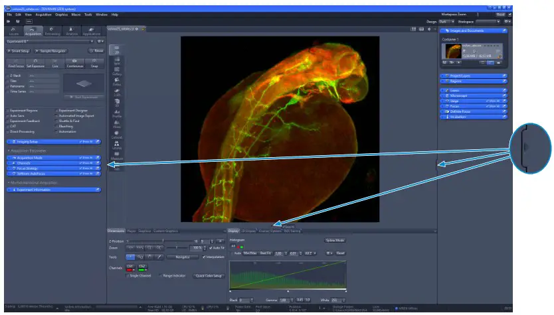Open the Applications tab
The image size is (554, 315).
tap(92, 31)
